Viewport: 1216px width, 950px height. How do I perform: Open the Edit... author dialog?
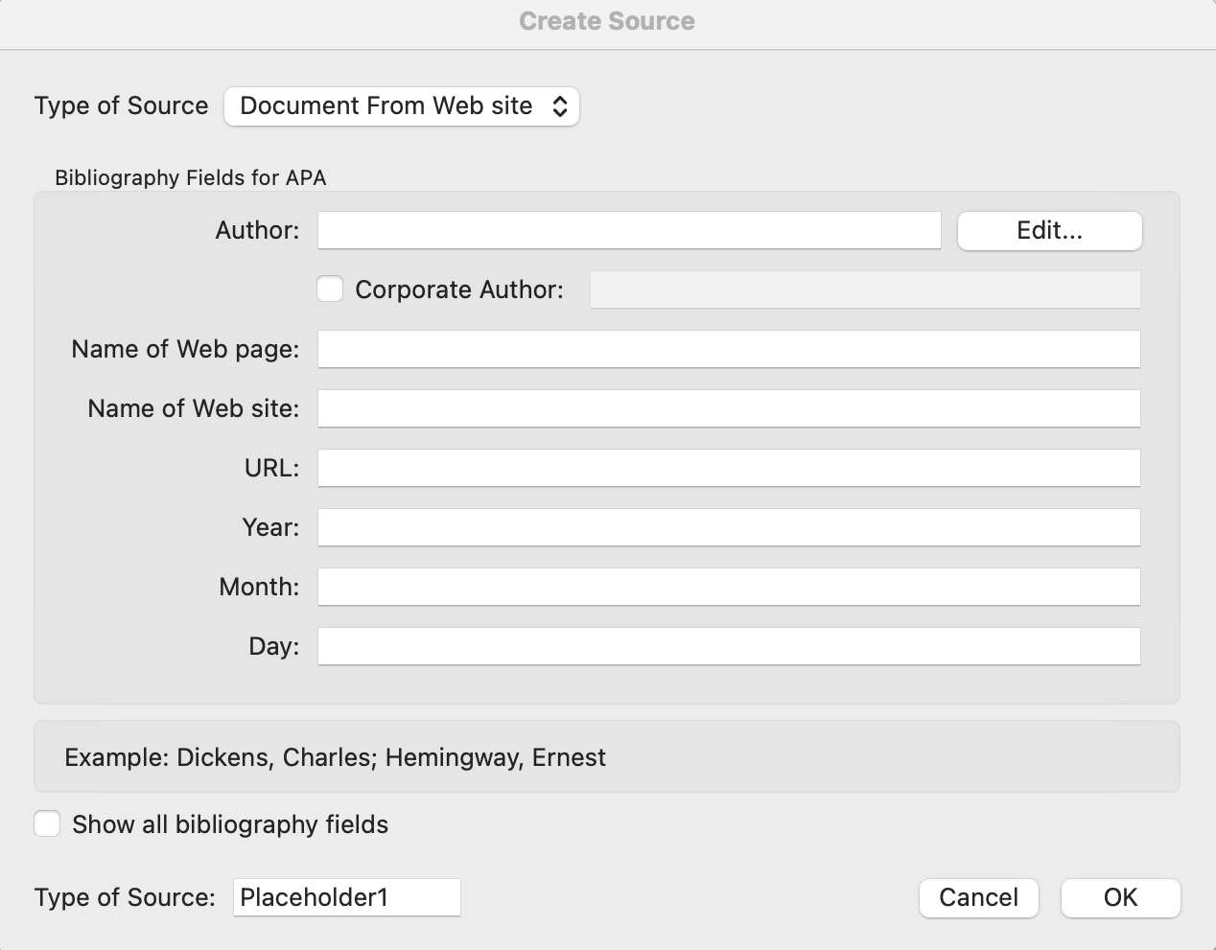coord(1049,231)
